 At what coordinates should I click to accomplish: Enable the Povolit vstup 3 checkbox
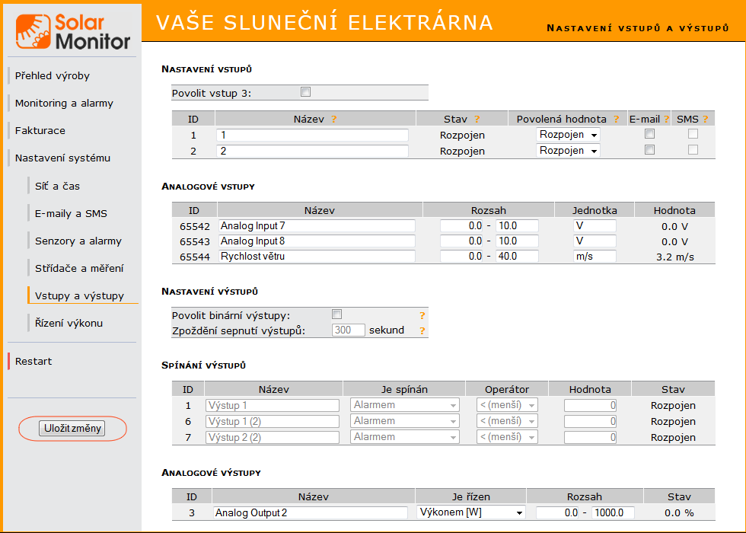(306, 92)
